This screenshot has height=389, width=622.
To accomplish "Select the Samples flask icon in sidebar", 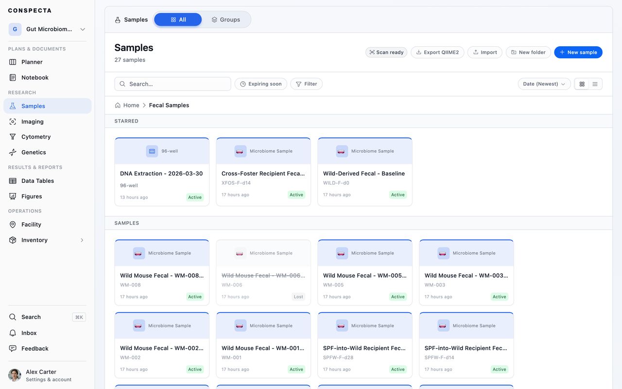I will (x=13, y=106).
